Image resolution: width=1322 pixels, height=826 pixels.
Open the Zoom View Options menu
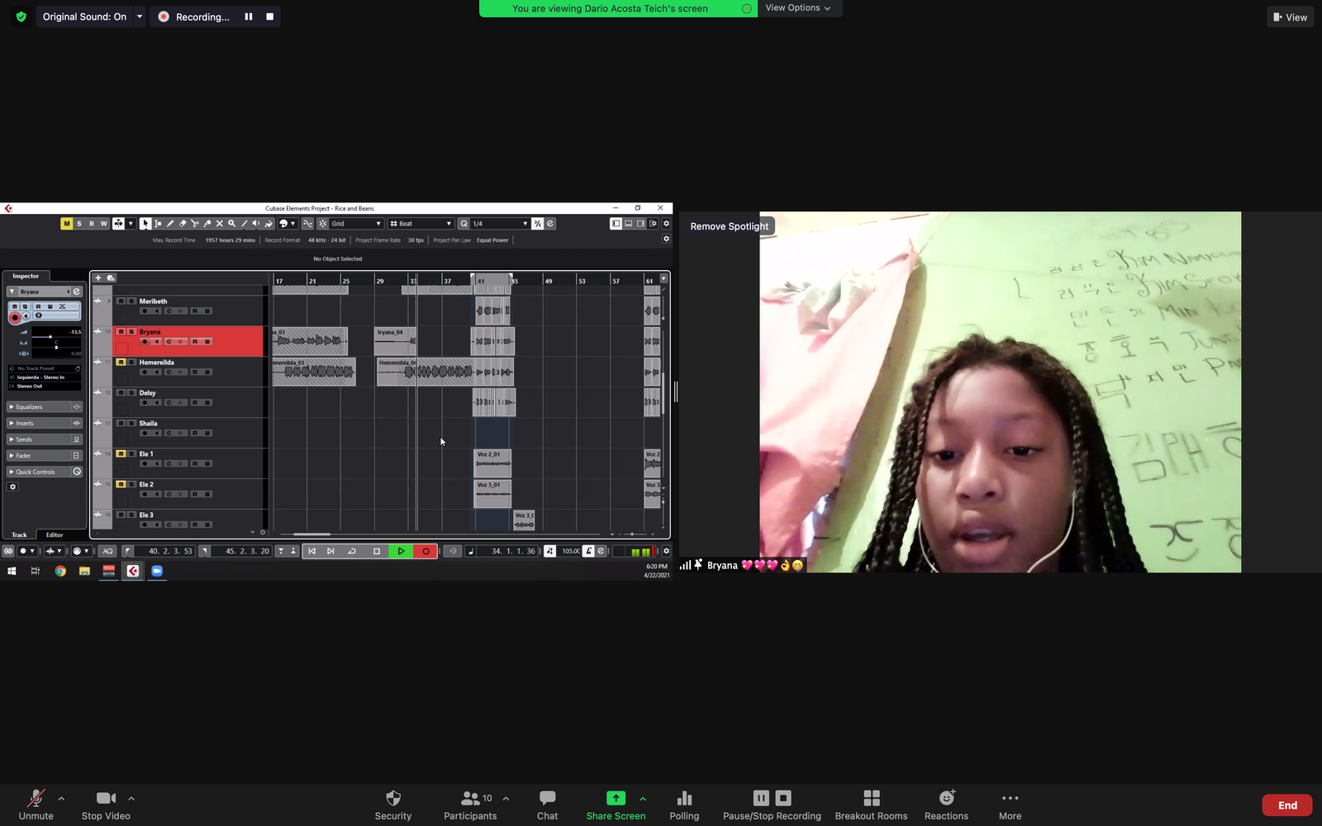click(797, 8)
